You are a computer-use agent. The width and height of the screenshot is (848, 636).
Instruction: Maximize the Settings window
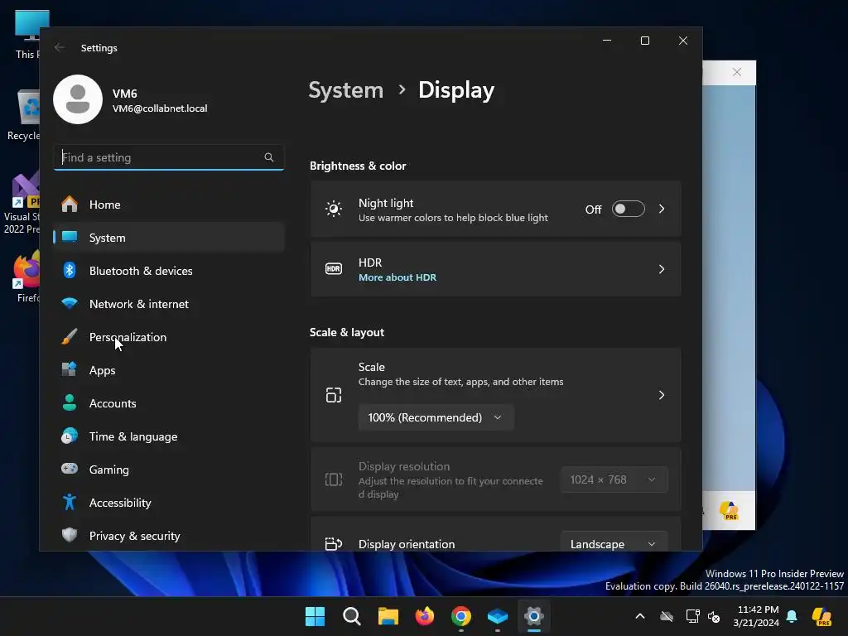point(644,41)
